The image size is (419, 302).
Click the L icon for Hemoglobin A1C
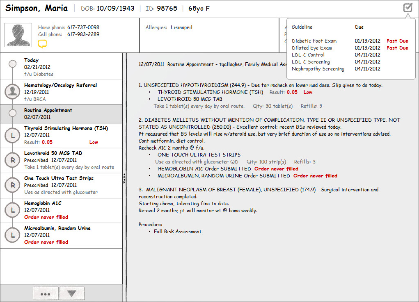12,210
